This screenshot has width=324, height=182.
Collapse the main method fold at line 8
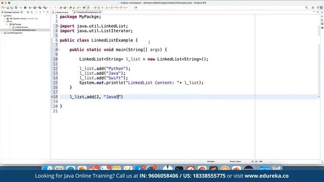(x=59, y=50)
